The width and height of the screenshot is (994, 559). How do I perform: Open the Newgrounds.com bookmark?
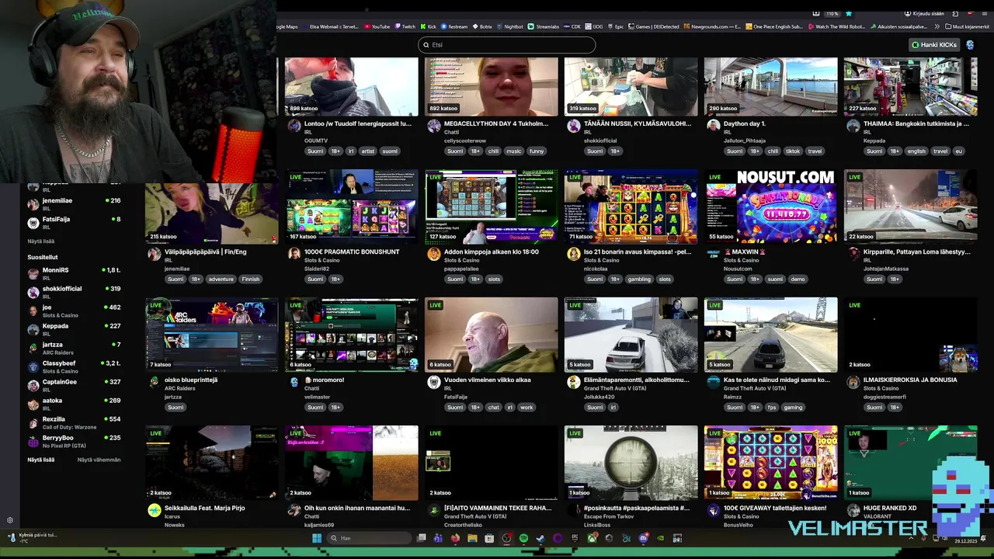712,26
